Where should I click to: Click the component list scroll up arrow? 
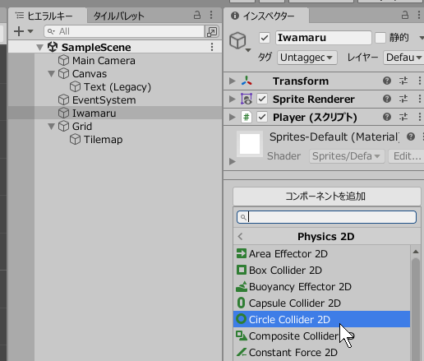point(416,252)
